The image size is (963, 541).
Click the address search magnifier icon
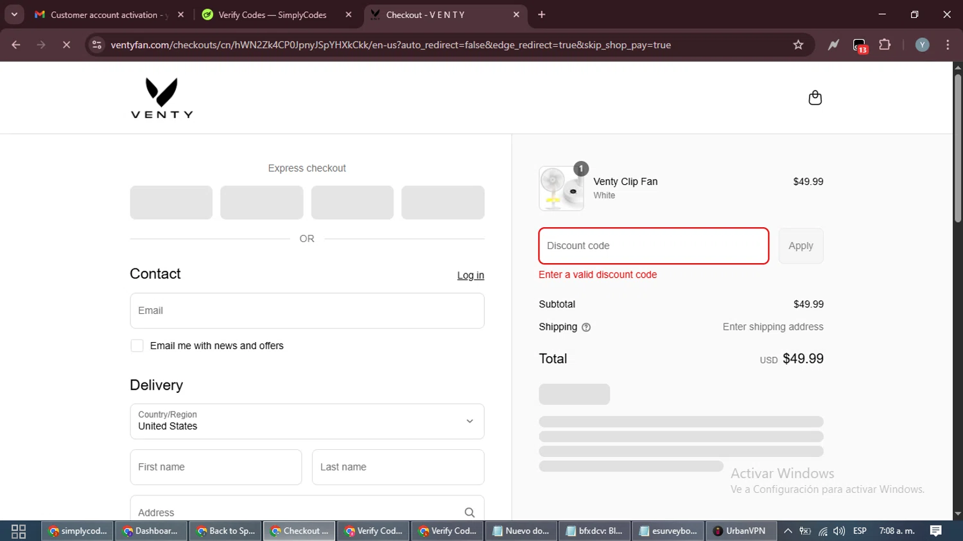[x=469, y=512]
